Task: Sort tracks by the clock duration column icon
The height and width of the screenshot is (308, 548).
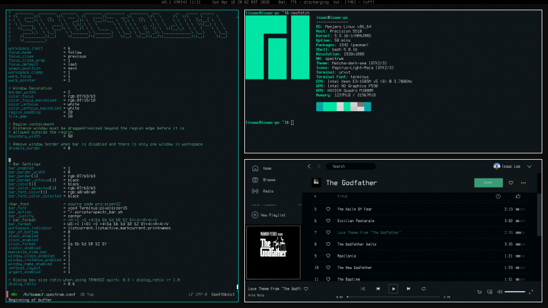Action: (498, 196)
